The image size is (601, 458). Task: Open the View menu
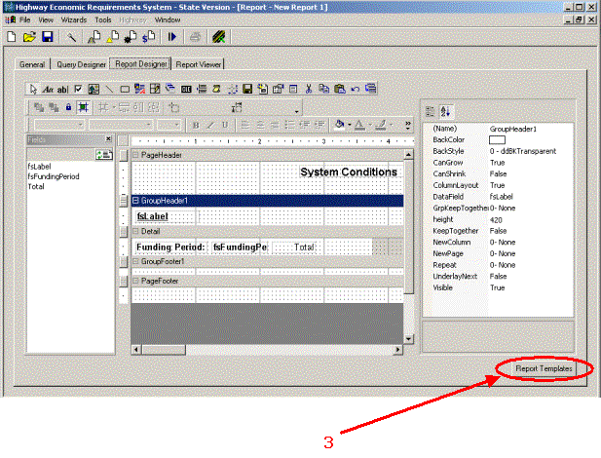[46, 19]
